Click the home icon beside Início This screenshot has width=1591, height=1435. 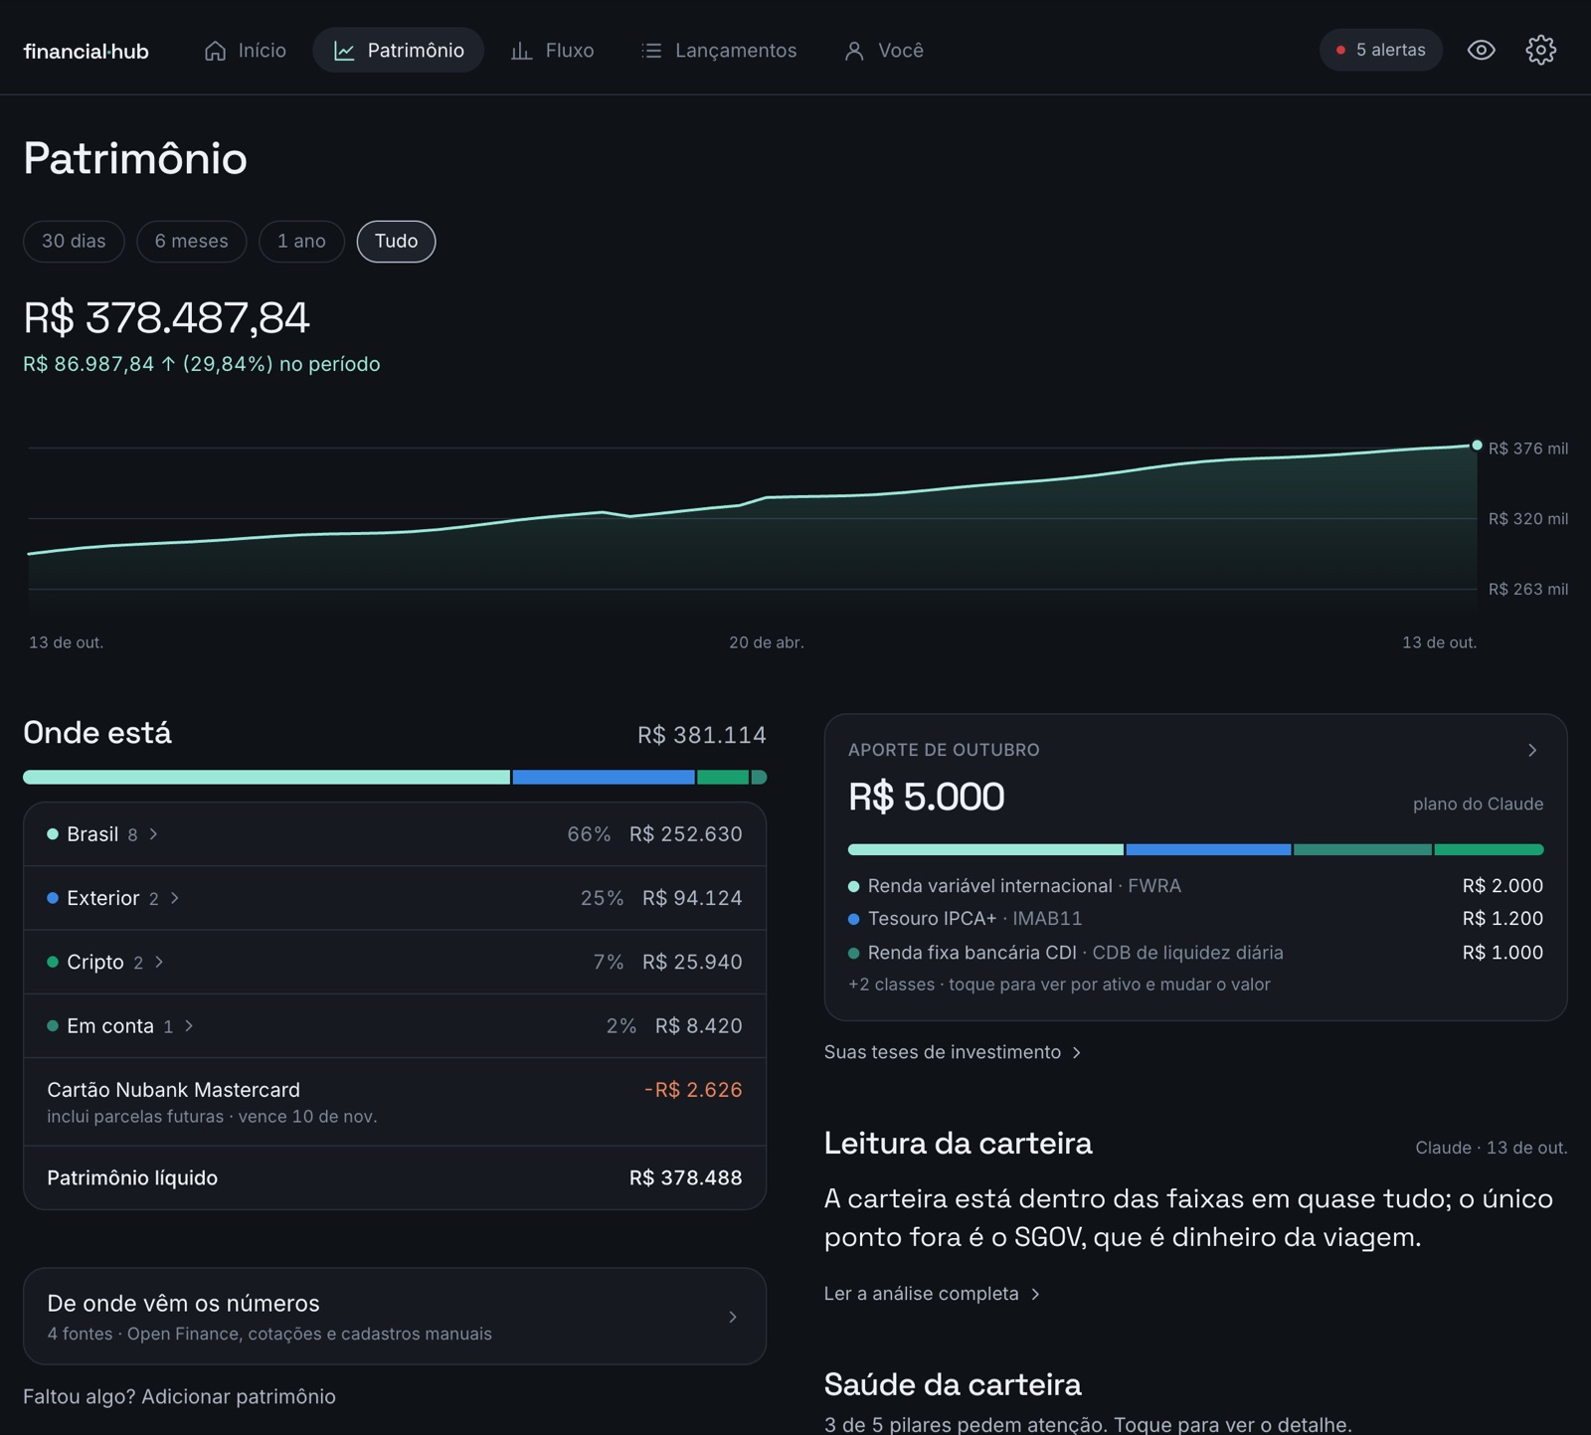coord(215,51)
